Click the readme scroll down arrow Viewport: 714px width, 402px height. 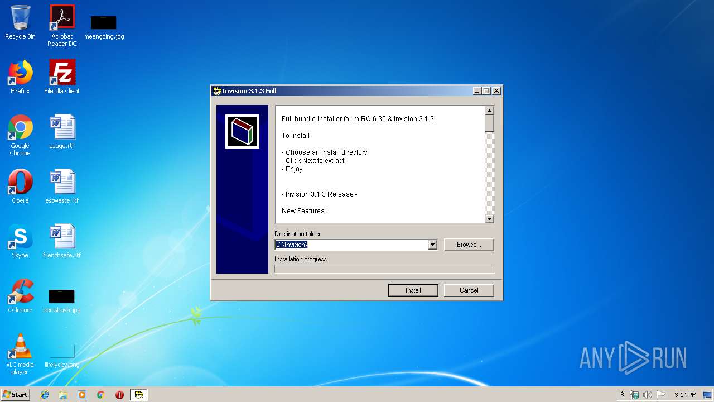[490, 219]
